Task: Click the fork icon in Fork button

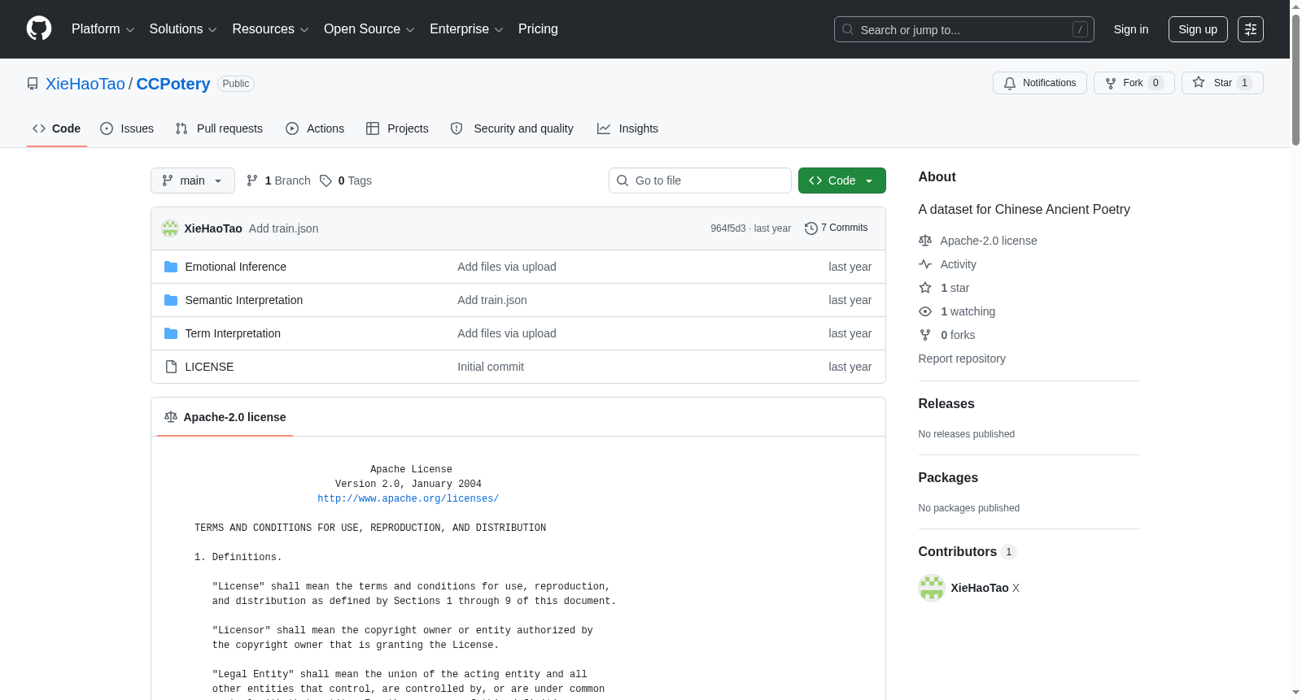Action: pos(1111,83)
